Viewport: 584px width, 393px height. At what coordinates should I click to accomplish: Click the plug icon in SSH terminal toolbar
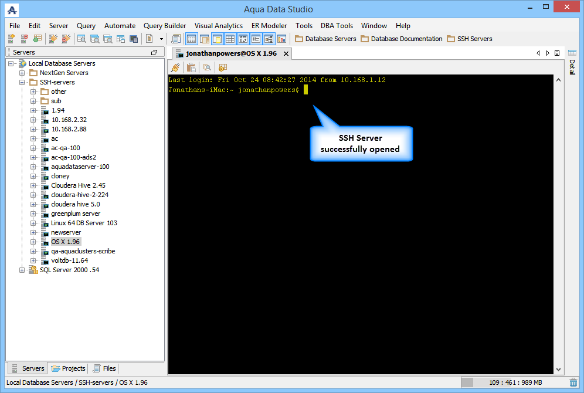coord(175,67)
